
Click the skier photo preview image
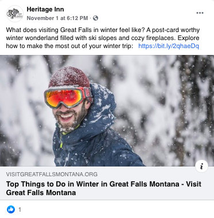[107, 110]
